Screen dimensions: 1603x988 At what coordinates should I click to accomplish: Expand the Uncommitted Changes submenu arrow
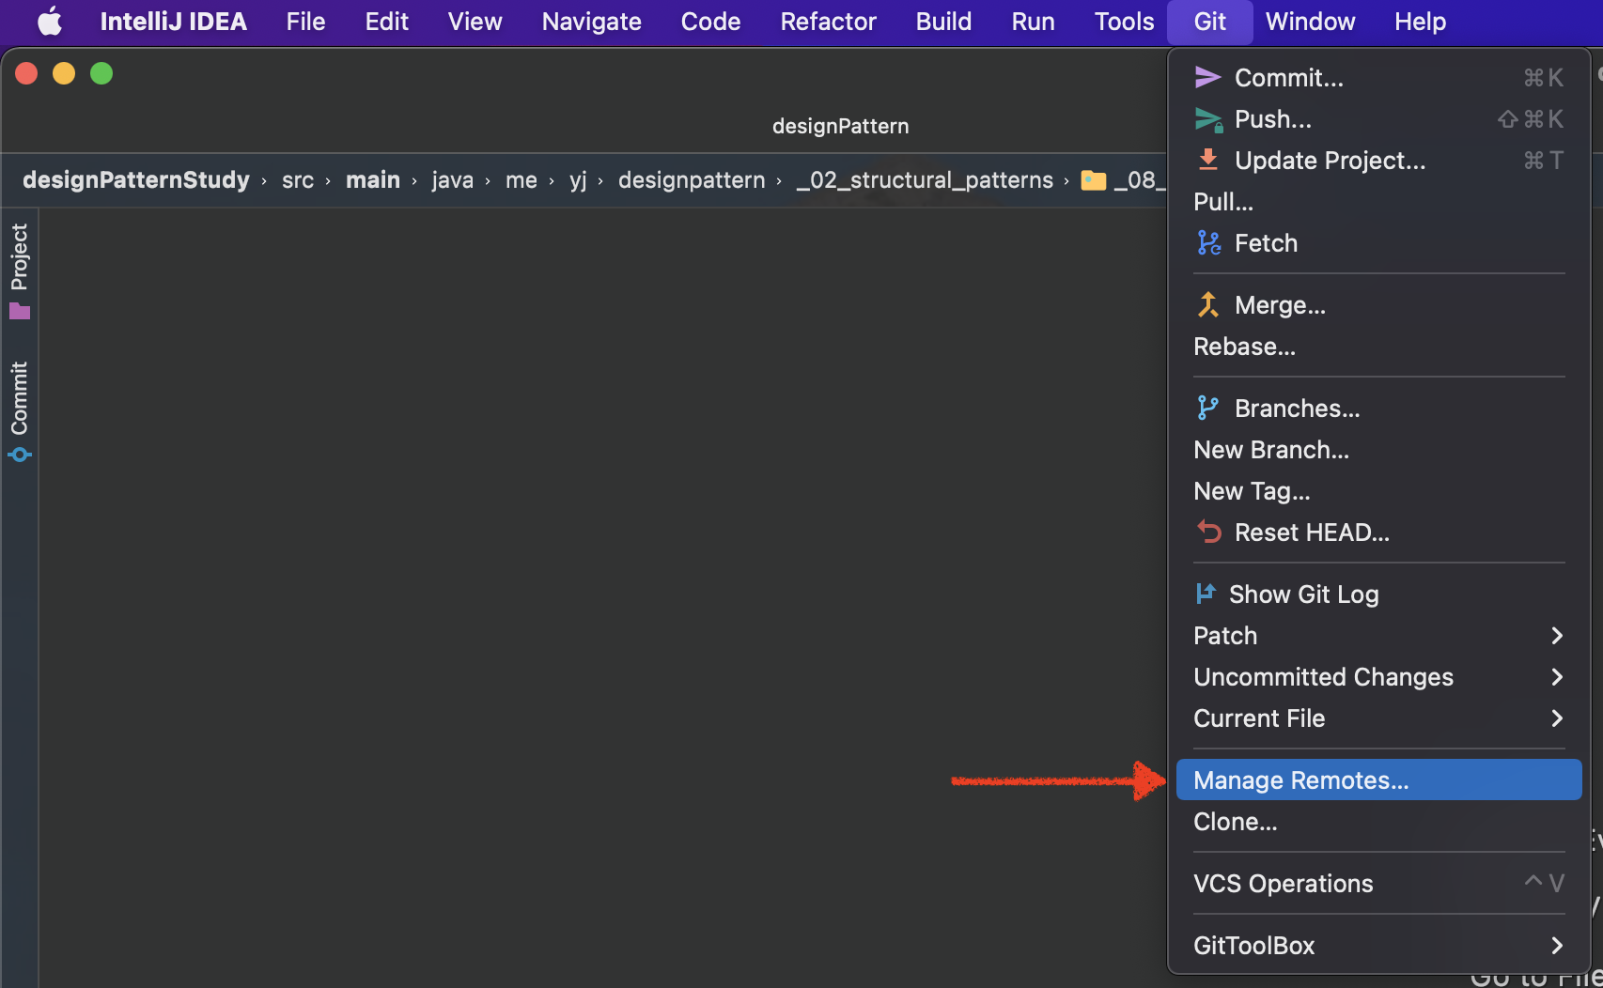pyautogui.click(x=1557, y=677)
